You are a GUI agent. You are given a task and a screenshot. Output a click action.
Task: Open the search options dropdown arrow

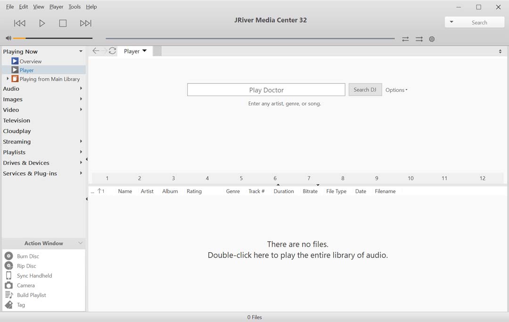[x=451, y=22]
